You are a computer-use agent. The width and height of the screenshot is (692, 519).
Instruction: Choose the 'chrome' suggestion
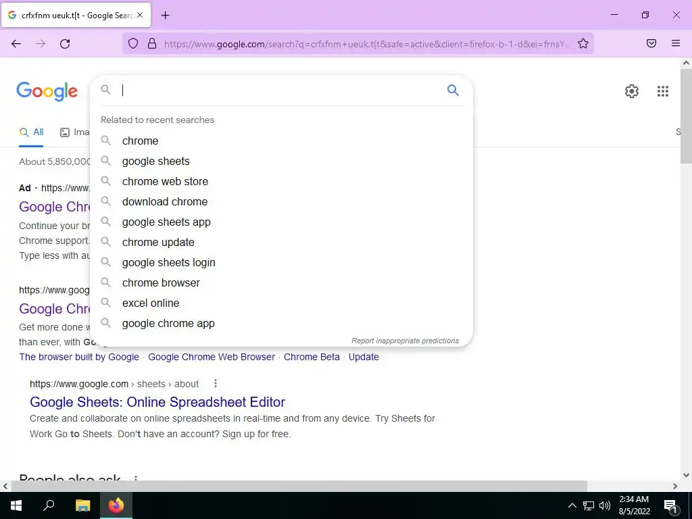point(282,141)
